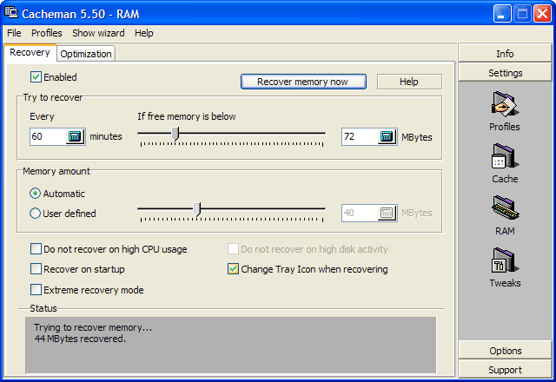Open the Tweaks icon
This screenshot has width=556, height=382.
pyautogui.click(x=505, y=260)
